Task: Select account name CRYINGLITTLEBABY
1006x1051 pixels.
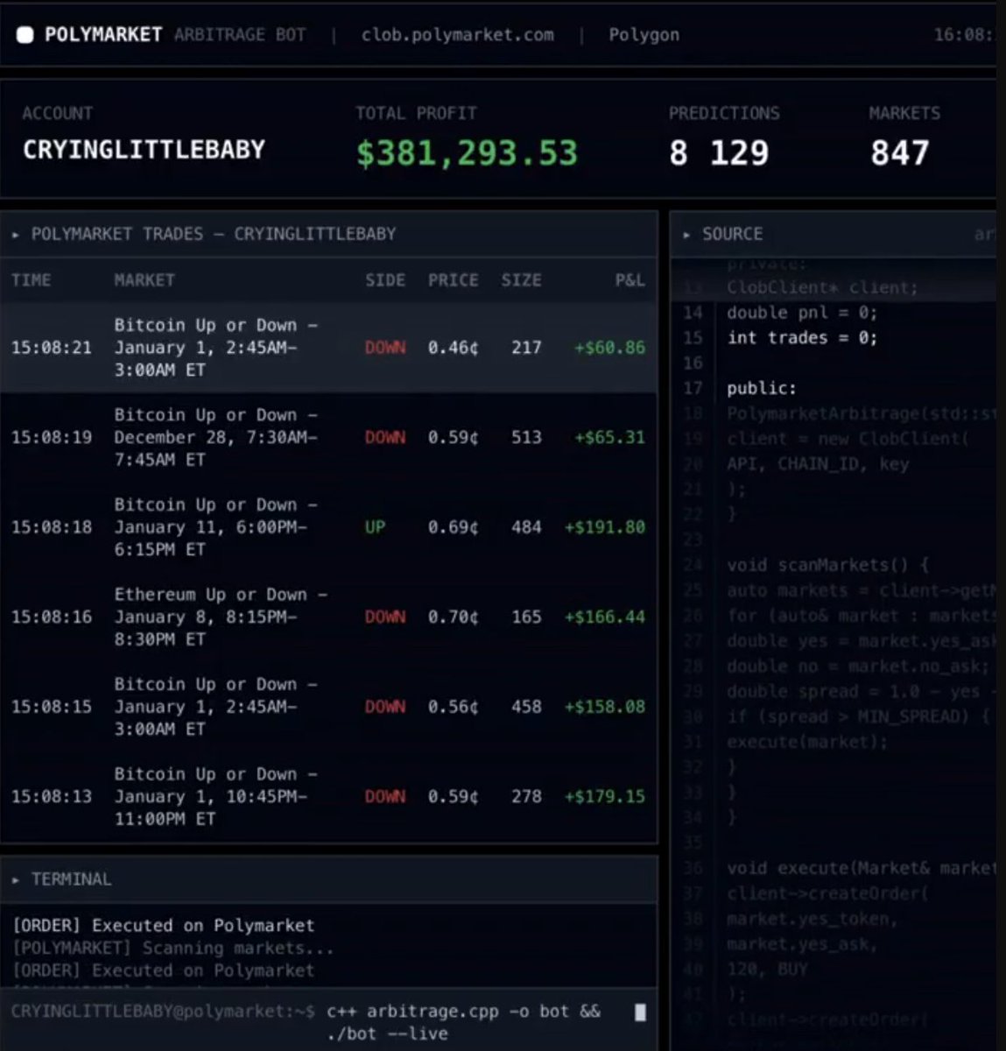Action: coord(144,150)
